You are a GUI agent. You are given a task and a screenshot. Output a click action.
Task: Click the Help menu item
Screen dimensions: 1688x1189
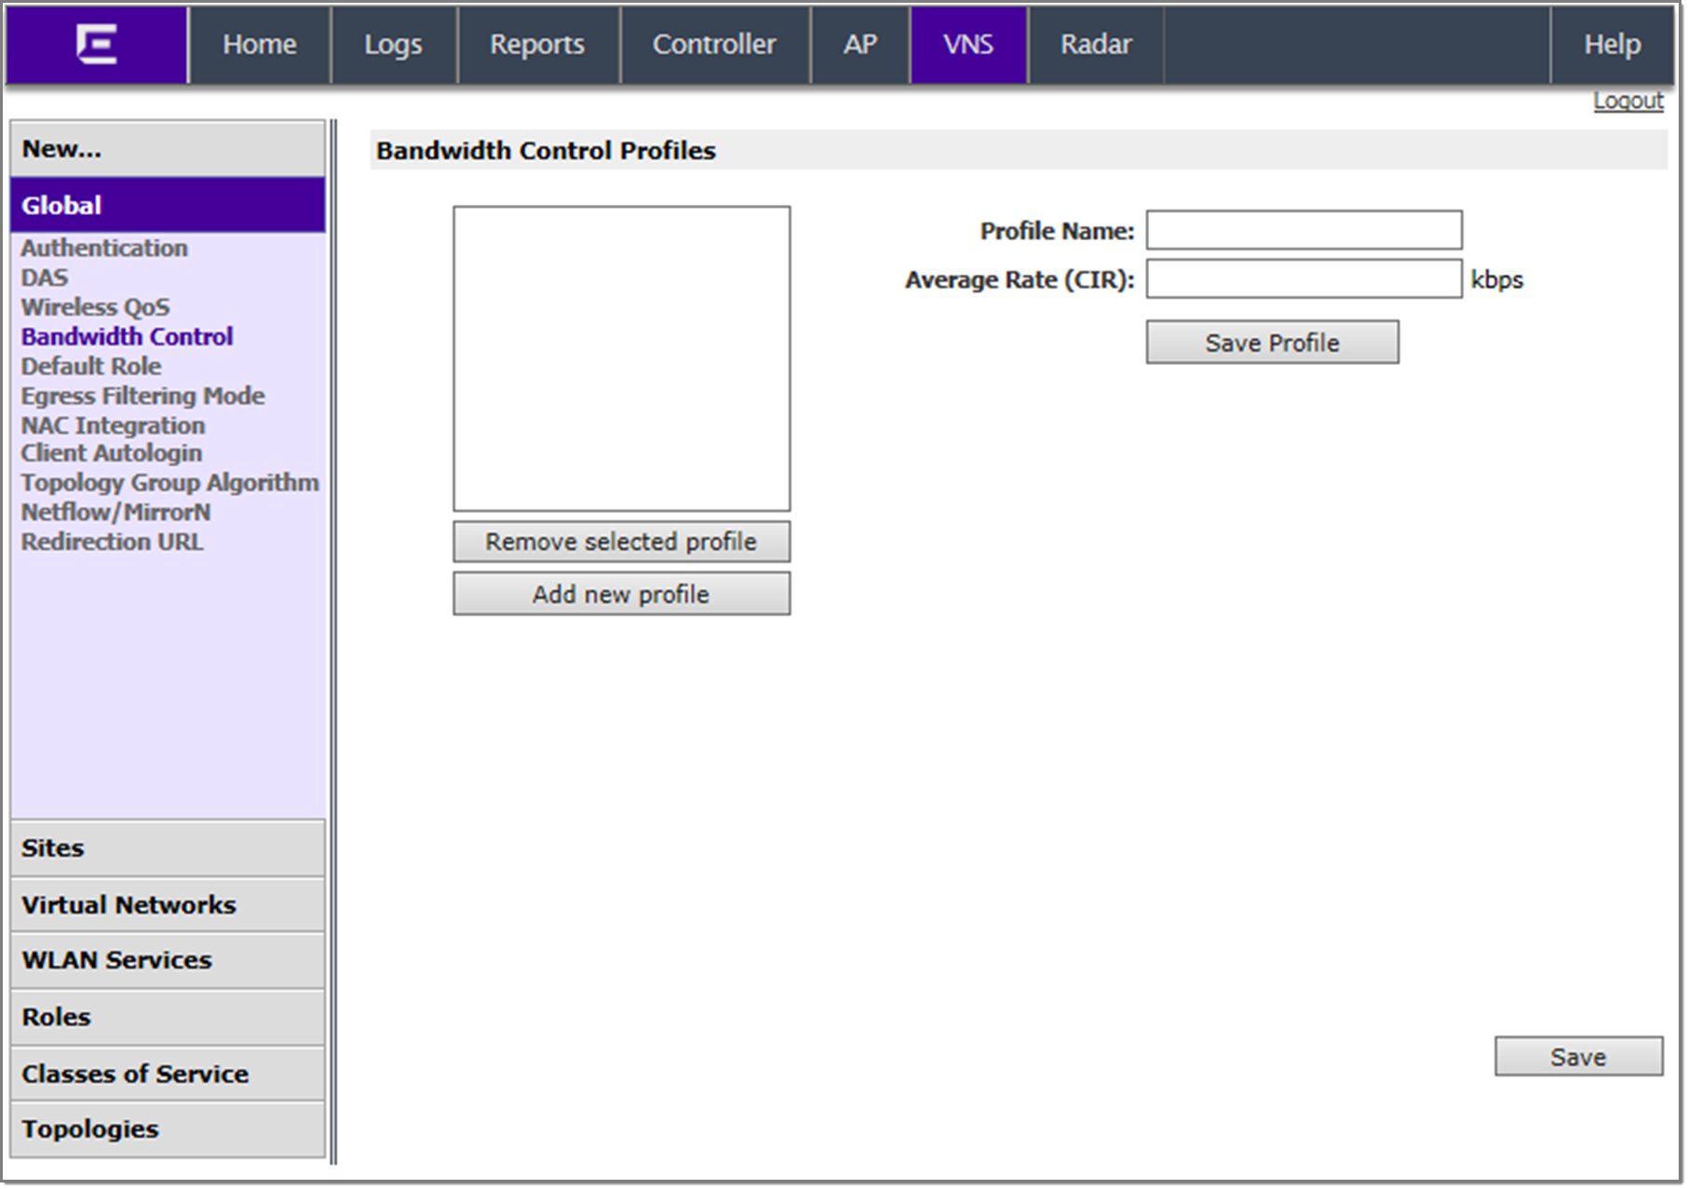tap(1610, 44)
